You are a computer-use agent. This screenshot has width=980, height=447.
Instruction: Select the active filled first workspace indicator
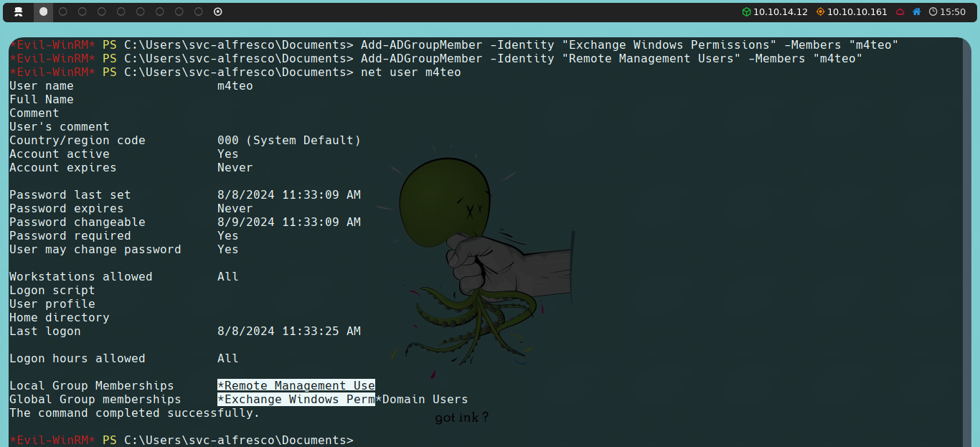(43, 11)
